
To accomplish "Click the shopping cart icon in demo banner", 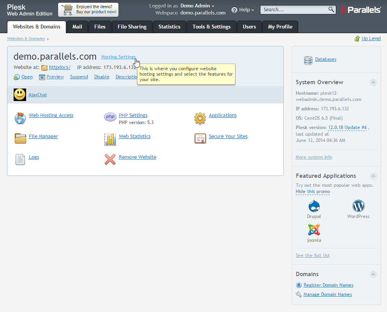I will point(67,10).
